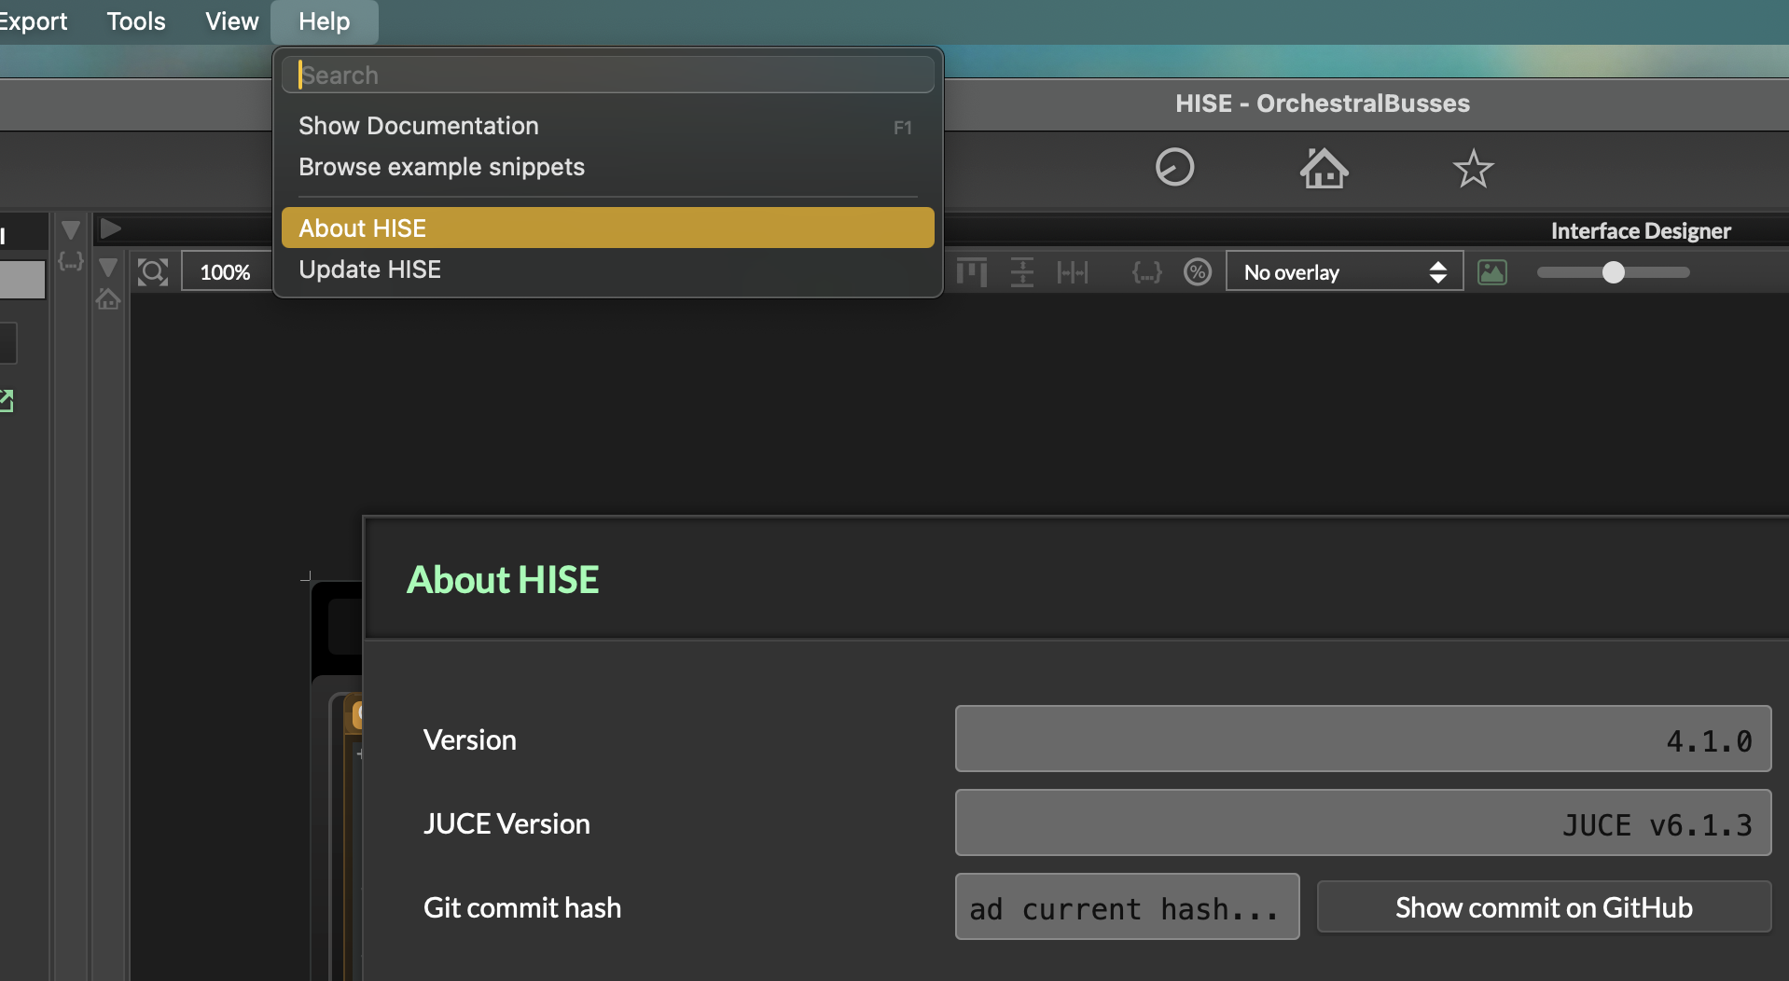Click the Interface Designer label
The image size is (1789, 981).
(1641, 231)
